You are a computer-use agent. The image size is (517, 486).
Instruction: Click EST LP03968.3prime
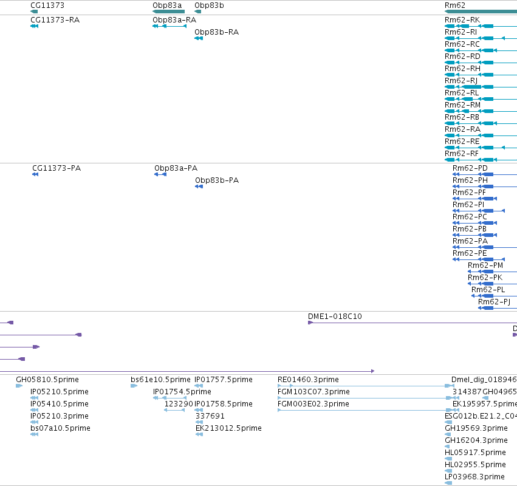click(474, 477)
